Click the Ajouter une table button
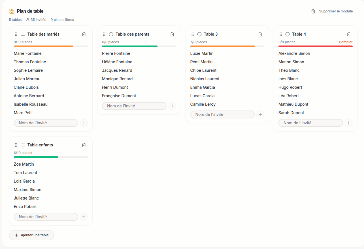 click(31, 235)
